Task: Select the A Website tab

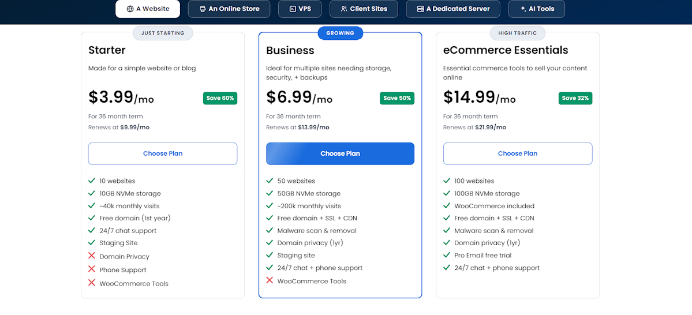Action: (x=147, y=9)
